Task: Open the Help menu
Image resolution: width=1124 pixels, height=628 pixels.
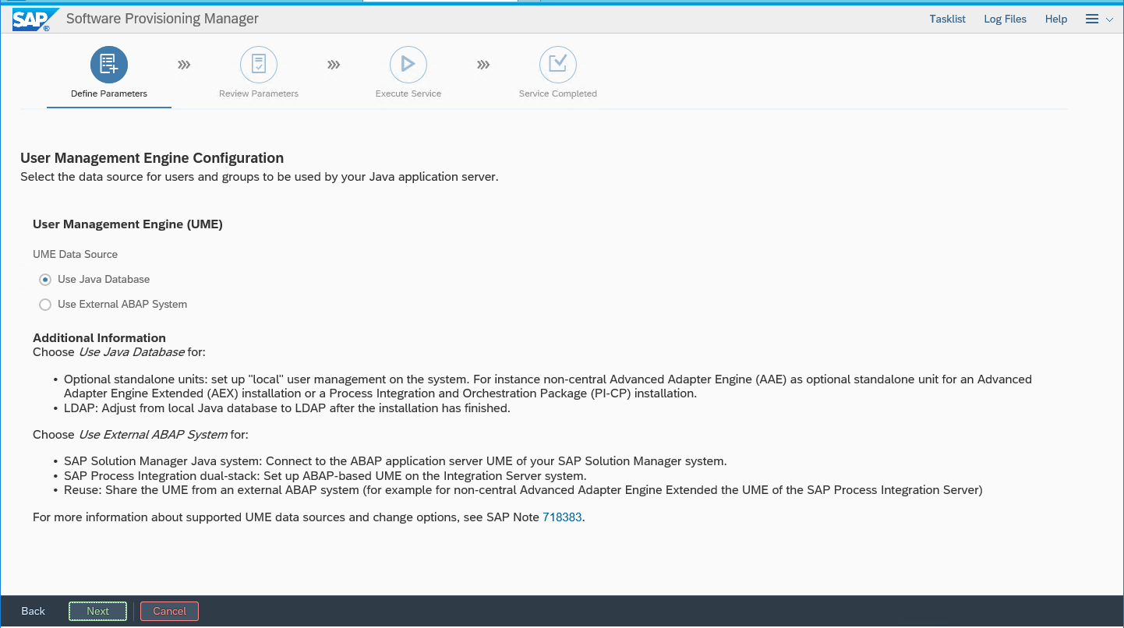Action: pos(1056,19)
